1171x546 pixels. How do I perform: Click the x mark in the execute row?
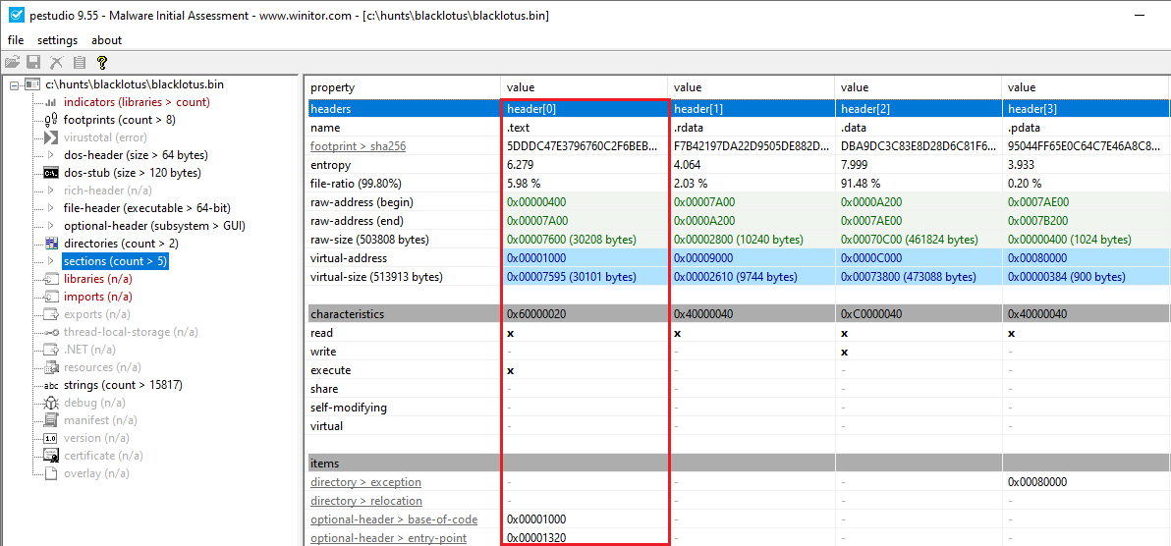[x=511, y=370]
